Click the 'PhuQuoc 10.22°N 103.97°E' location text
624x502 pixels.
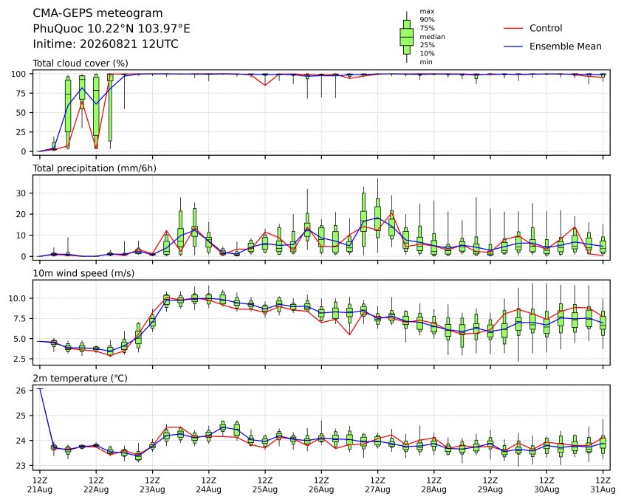(x=112, y=29)
